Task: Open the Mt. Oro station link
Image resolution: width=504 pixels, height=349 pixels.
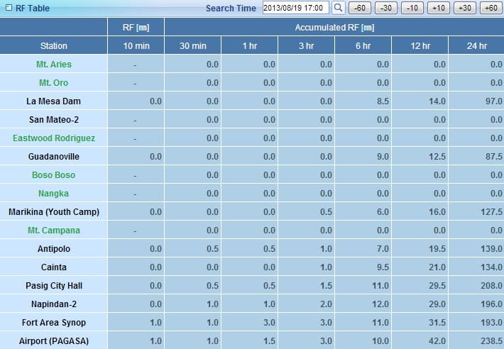Action: (x=53, y=83)
